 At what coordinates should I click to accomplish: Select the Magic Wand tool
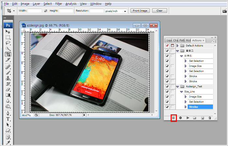point(8,49)
